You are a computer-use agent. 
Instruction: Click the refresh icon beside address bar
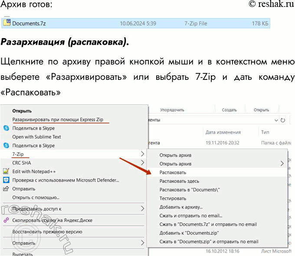[x=282, y=120]
